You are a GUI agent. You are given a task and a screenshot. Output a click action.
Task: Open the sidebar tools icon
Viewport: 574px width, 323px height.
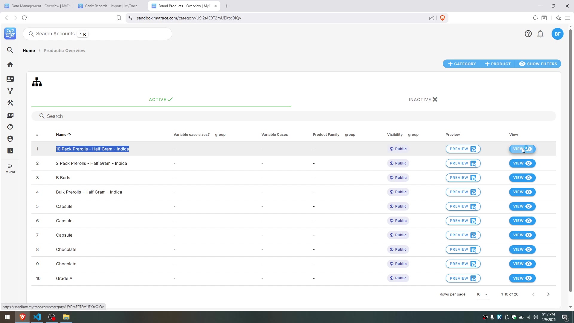(x=10, y=103)
